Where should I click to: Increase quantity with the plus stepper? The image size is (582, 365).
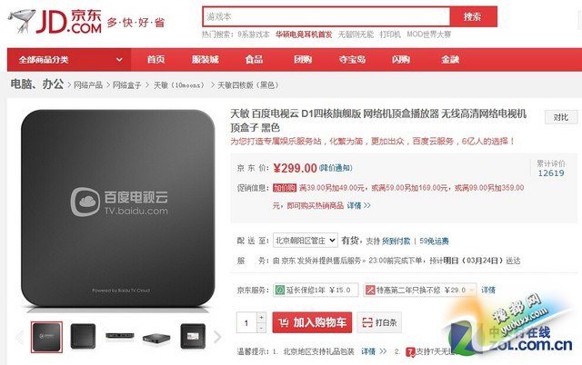(261, 318)
